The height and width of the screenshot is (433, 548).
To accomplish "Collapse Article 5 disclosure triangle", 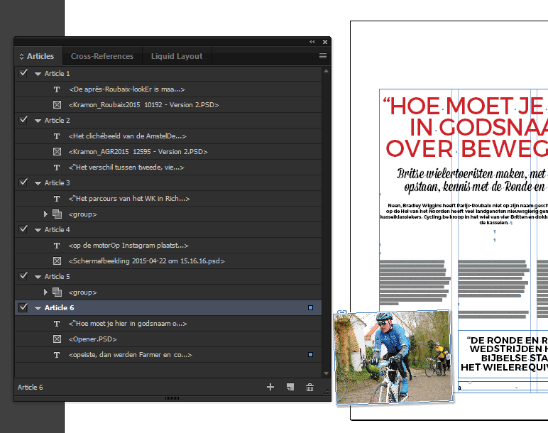I will pyautogui.click(x=38, y=277).
